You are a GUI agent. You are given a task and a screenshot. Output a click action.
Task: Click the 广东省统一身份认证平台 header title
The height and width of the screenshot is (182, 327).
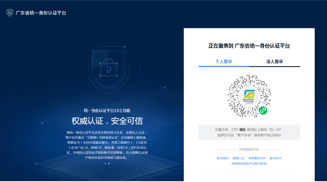click(41, 13)
